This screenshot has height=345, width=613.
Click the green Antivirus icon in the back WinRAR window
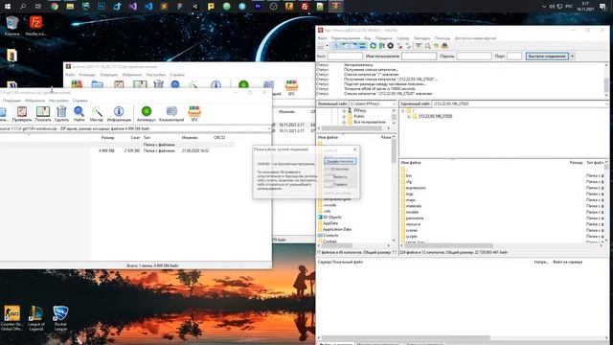point(243,84)
